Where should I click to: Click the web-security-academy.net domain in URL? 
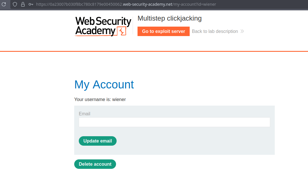point(148,4)
